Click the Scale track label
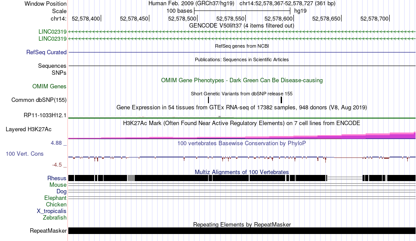The height and width of the screenshot is (241, 416). tap(59, 11)
